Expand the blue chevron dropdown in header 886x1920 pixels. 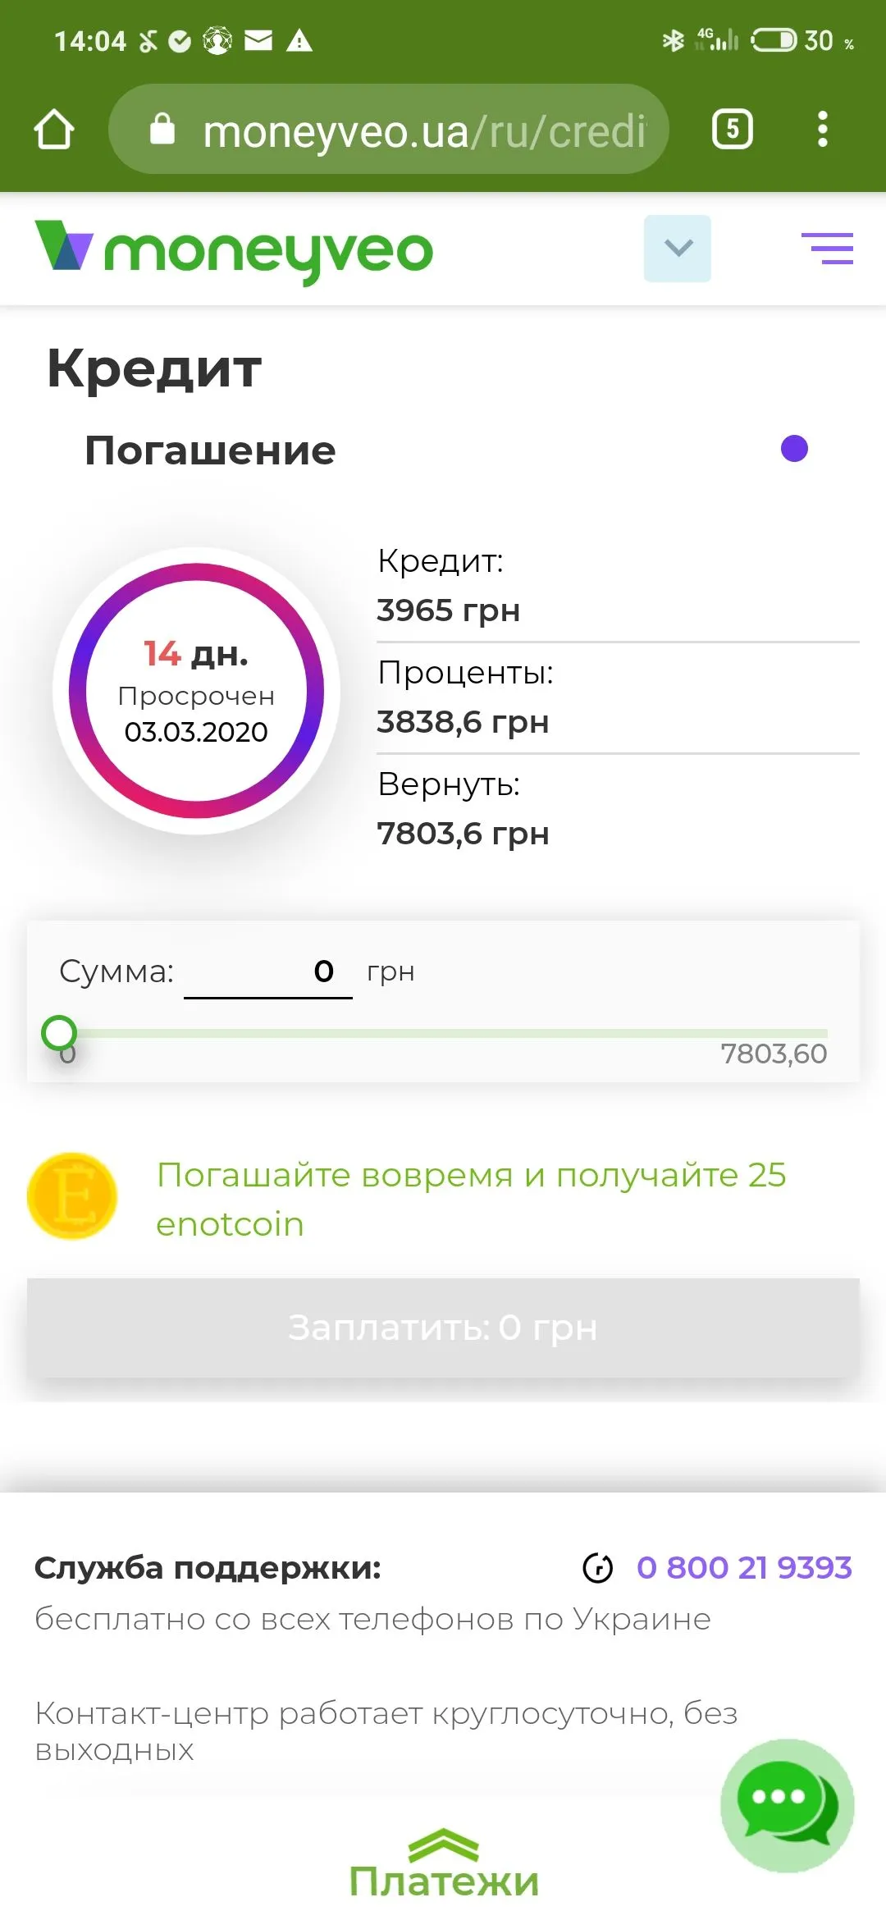[x=678, y=249]
